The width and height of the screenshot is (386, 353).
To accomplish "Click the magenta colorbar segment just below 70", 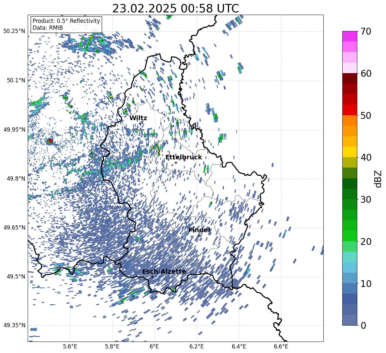I will [x=350, y=37].
